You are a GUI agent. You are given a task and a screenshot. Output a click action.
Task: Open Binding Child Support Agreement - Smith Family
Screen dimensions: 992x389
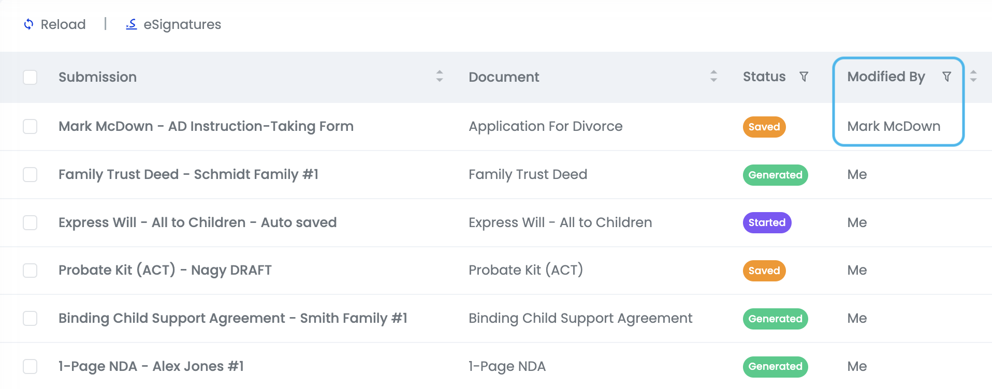pos(232,318)
